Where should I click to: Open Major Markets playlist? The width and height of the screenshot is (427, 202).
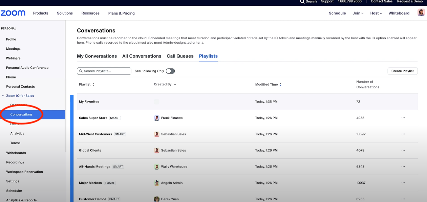pyautogui.click(x=90, y=183)
